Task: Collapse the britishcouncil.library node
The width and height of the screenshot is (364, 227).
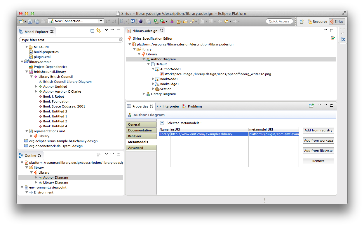Action: 27,72
